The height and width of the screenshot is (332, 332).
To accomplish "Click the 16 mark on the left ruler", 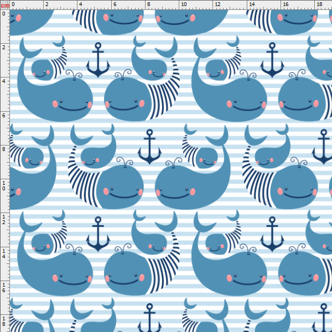I will (4, 288).
